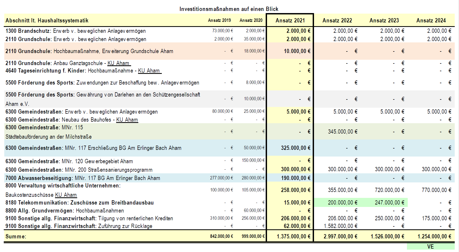Click the Ansatz 2019 column header
The height and width of the screenshot is (252, 459).
pyautogui.click(x=219, y=20)
